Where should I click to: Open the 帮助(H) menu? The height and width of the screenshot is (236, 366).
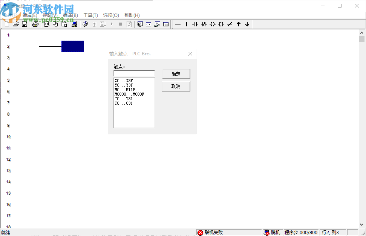coord(132,15)
